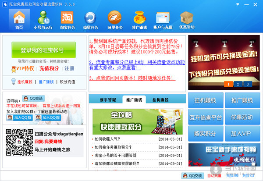Open 小号与运行 toolbar icon
263x181 pixels.
(x=43, y=20)
